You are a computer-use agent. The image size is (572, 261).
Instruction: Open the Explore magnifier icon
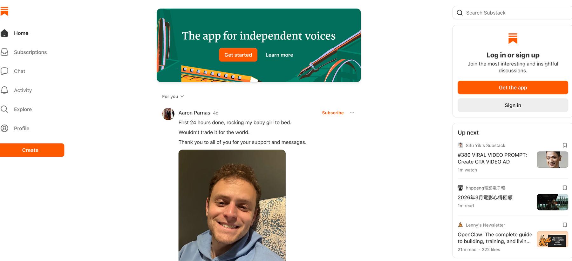pos(4,109)
